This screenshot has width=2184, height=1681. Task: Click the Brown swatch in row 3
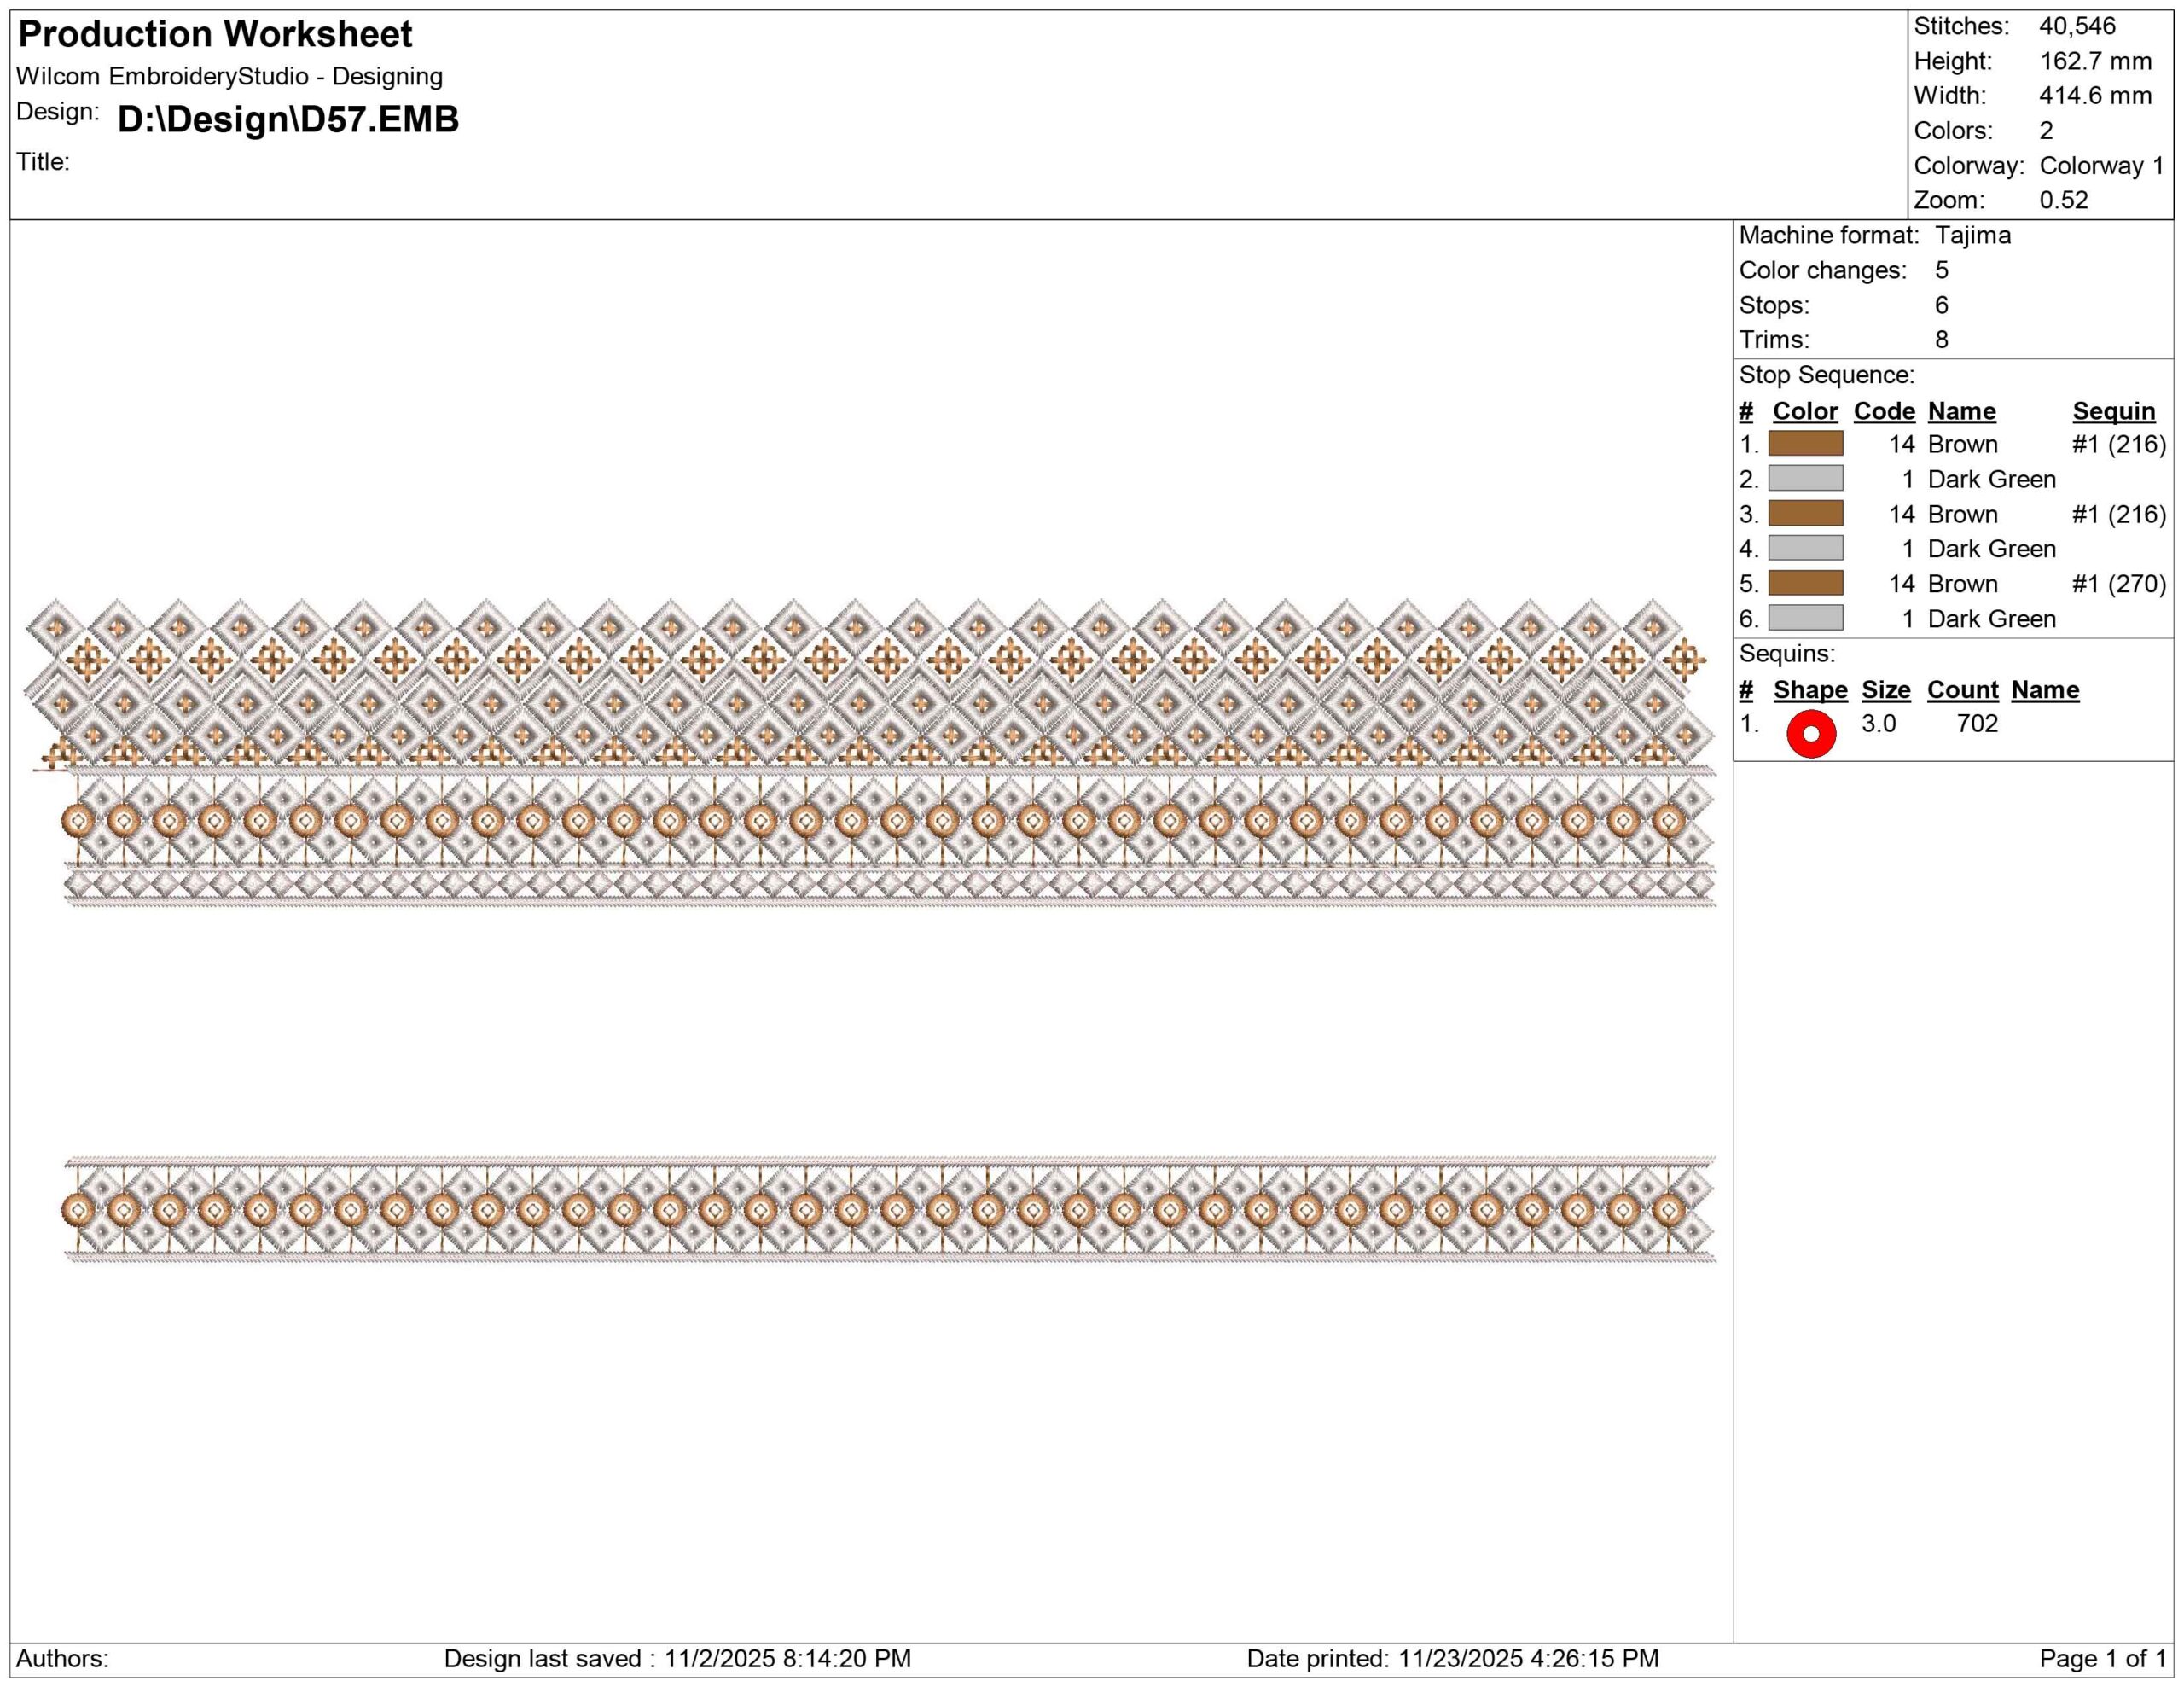1805,514
